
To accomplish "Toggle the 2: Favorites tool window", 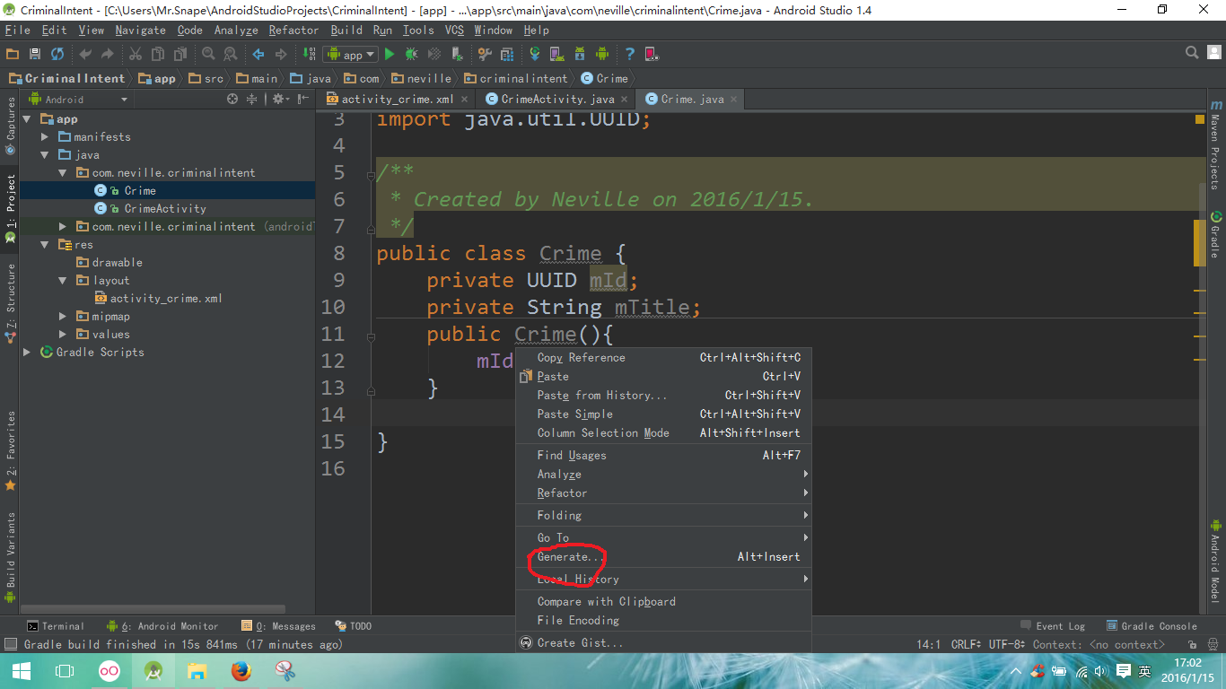I will pos(10,450).
